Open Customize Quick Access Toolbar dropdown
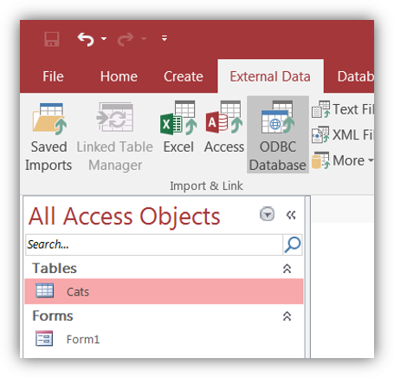Image resolution: width=394 pixels, height=378 pixels. pos(165,38)
